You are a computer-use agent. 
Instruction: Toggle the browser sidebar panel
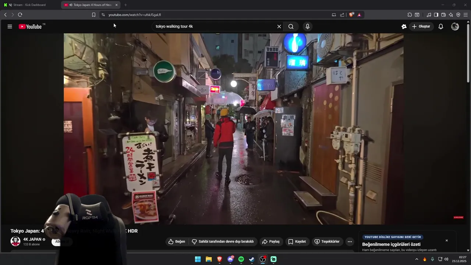click(x=436, y=15)
